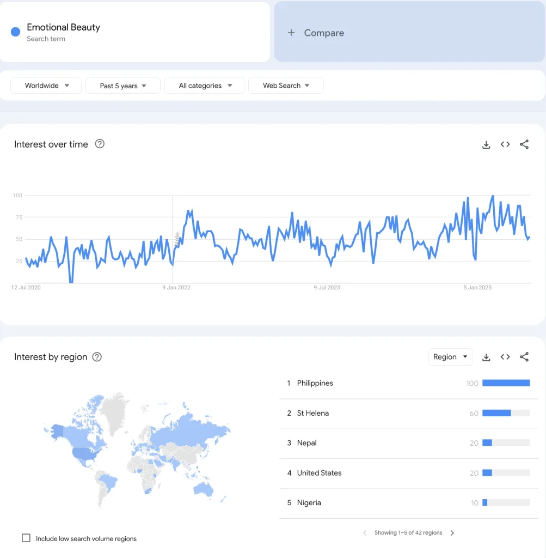The width and height of the screenshot is (546, 558).
Task: Change the Web Search type dropdown
Action: pos(285,86)
